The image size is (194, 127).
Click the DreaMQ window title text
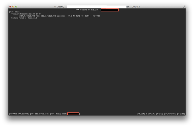pyautogui.click(x=62, y=6)
